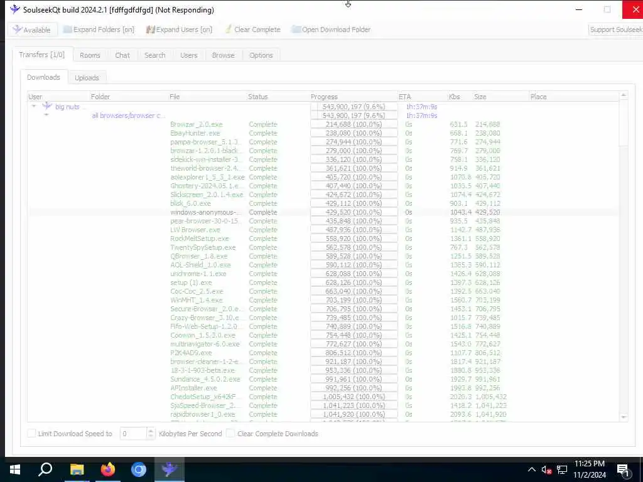The width and height of the screenshot is (643, 482).
Task: Collapse the big nuts user tree
Action: pos(34,106)
